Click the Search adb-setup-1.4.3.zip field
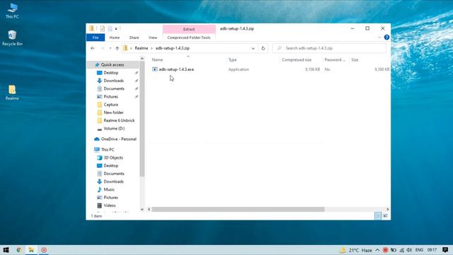The image size is (453, 255). pyautogui.click(x=329, y=48)
